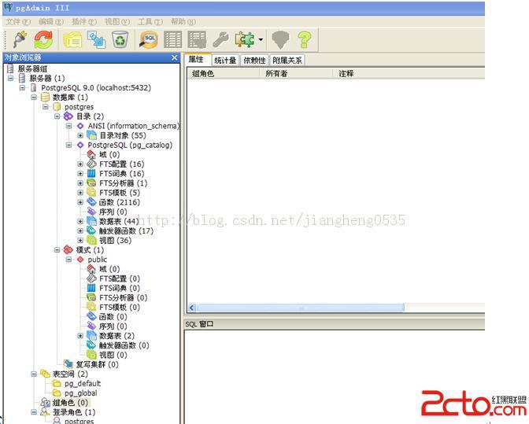Expand the 目录对象 (55) node
Image resolution: width=529 pixels, height=424 pixels.
tap(80, 135)
